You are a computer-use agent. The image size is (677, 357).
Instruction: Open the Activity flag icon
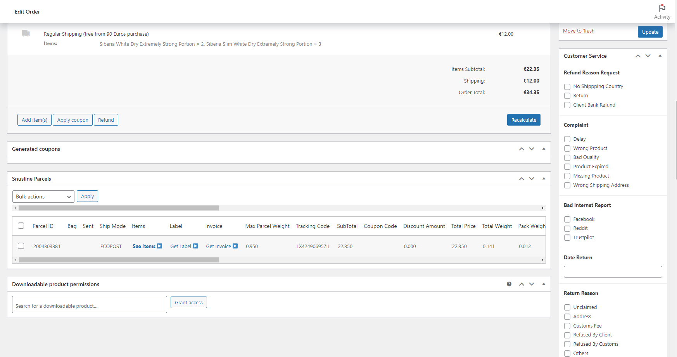coord(662,8)
